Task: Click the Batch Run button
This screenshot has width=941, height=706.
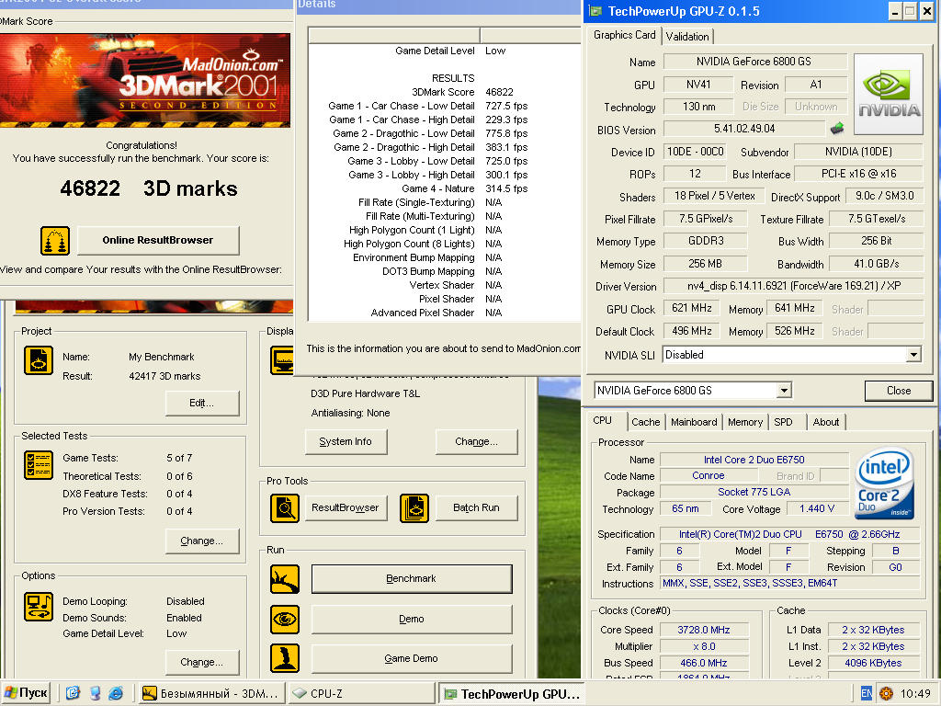Action: [x=476, y=507]
